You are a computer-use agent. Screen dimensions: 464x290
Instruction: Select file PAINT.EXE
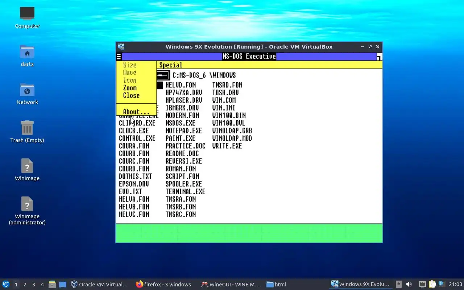coord(181,138)
